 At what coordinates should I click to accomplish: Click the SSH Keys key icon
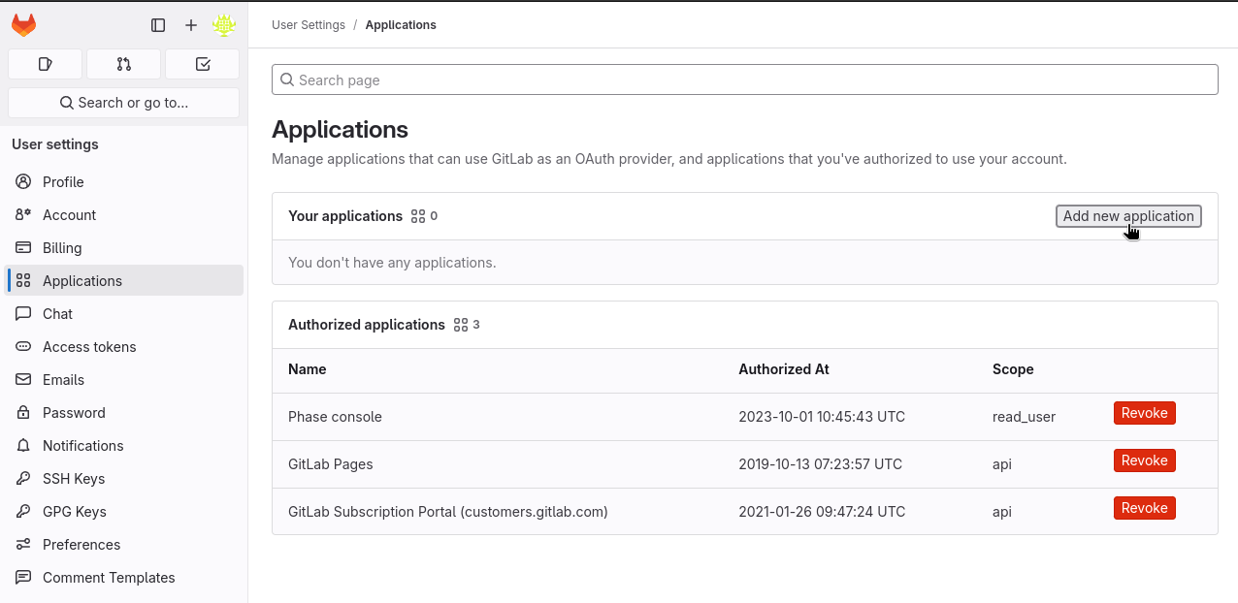coord(23,479)
